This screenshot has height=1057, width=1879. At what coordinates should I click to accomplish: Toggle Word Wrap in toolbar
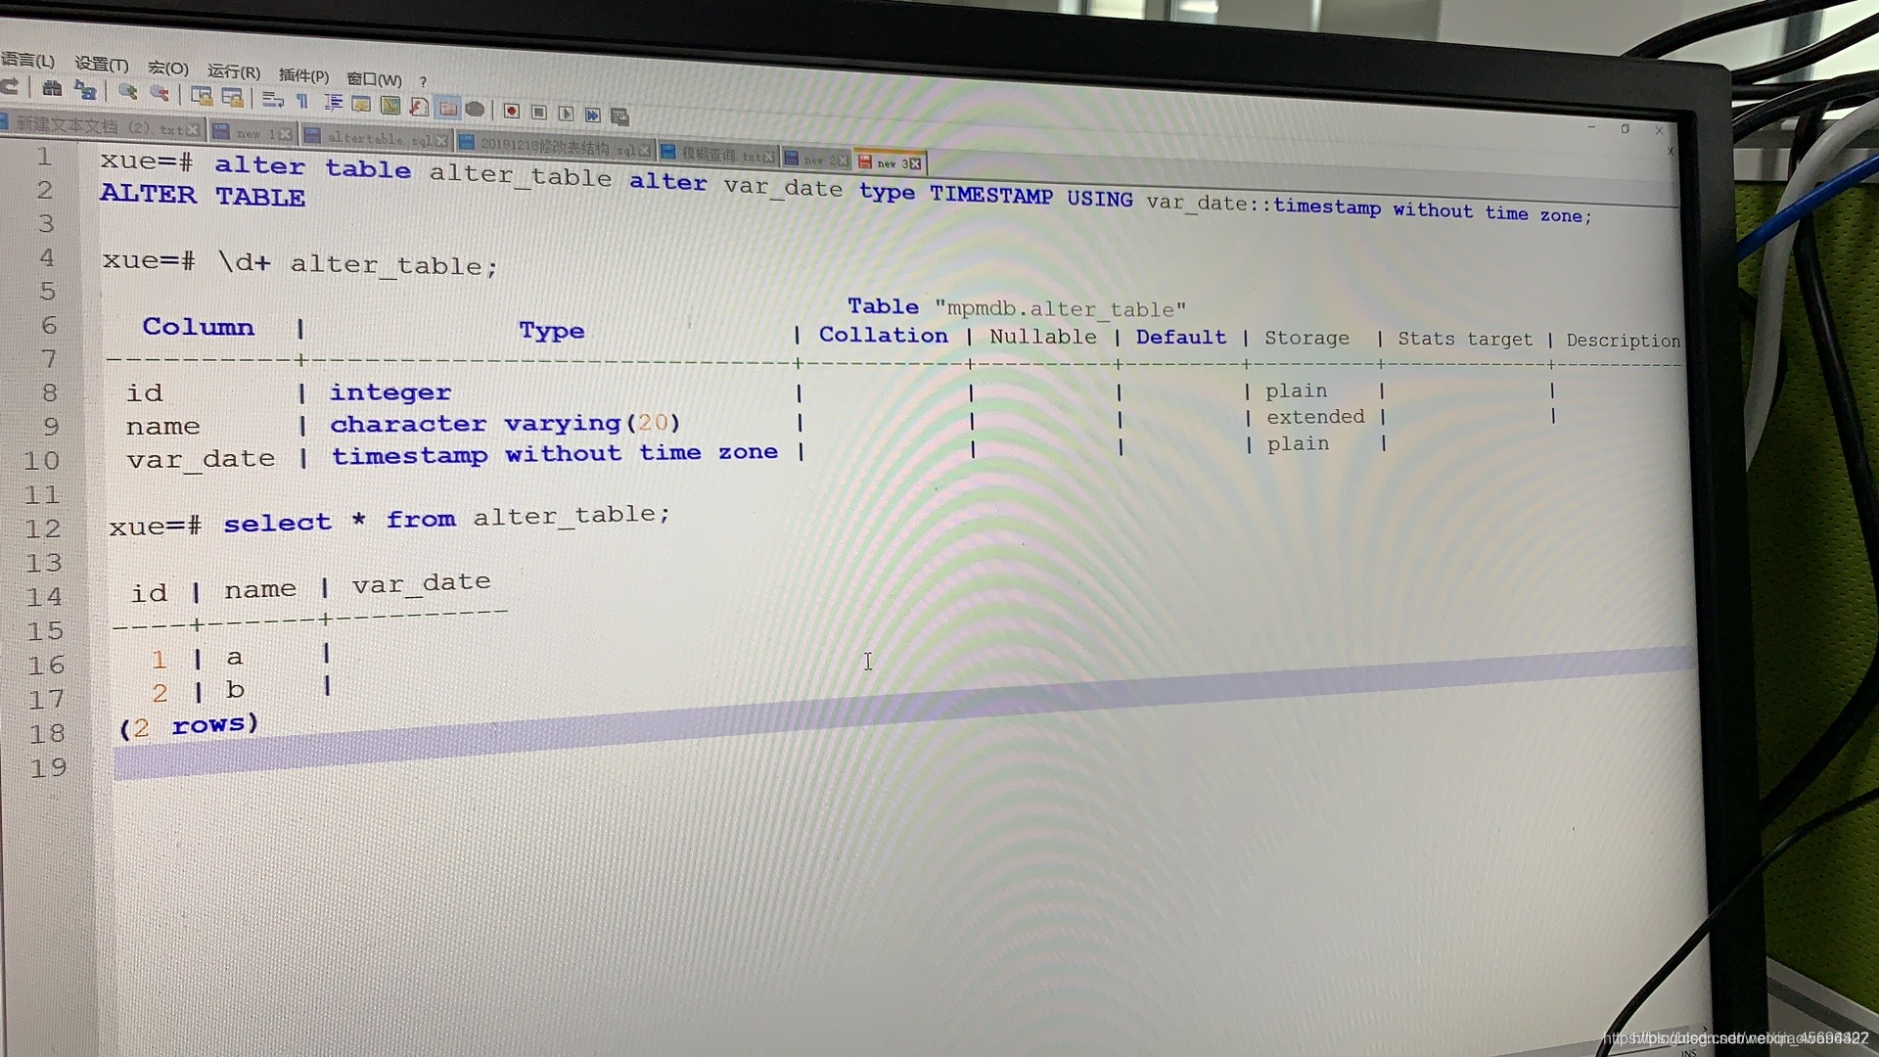(273, 99)
